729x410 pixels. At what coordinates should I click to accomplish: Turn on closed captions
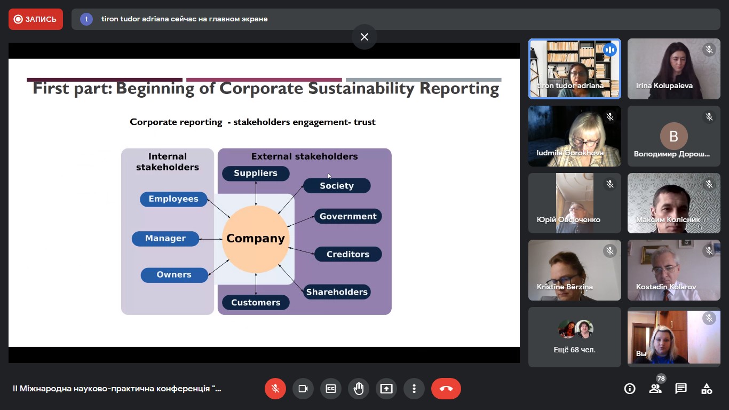pos(331,389)
